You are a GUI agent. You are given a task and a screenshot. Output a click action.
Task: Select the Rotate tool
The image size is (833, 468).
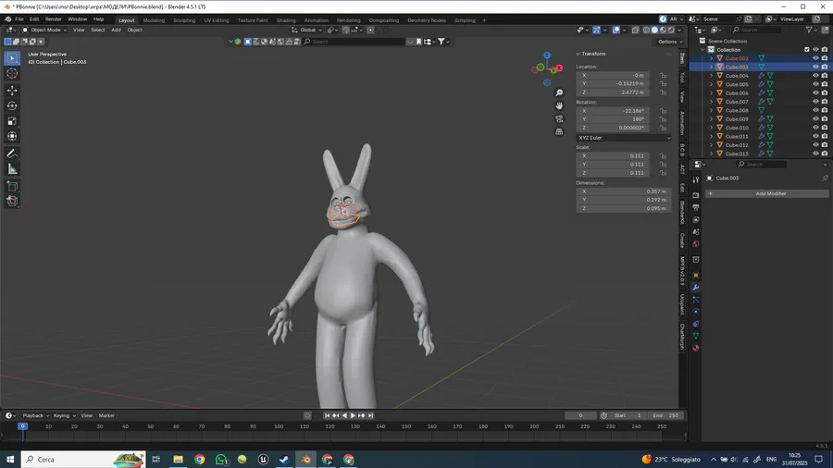12,106
